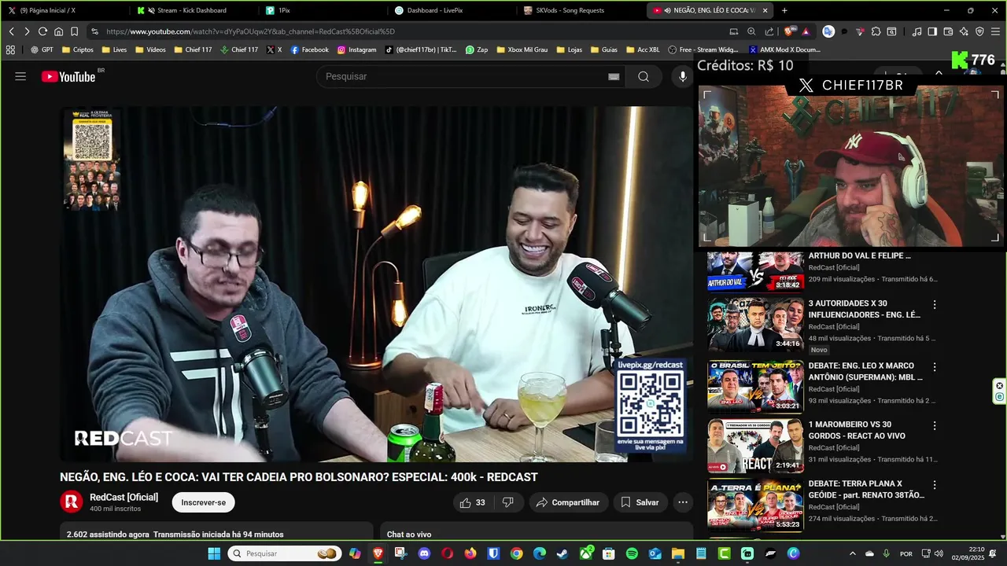Click the Windows taskbar search box
This screenshot has width=1007, height=566.
coord(285,553)
